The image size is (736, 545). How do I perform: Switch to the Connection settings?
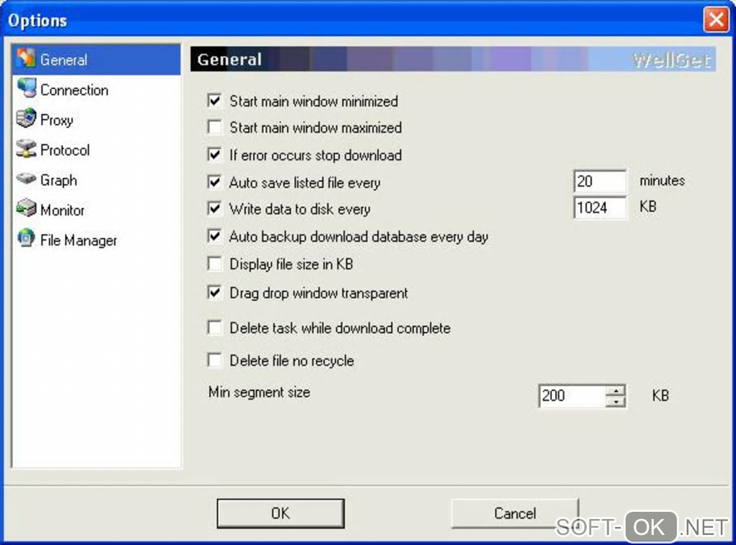[x=74, y=89]
